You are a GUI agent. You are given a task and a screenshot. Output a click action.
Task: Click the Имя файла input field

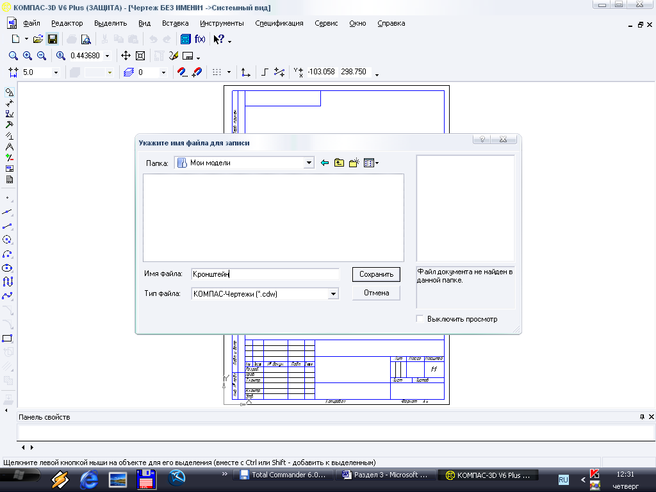[x=265, y=274]
